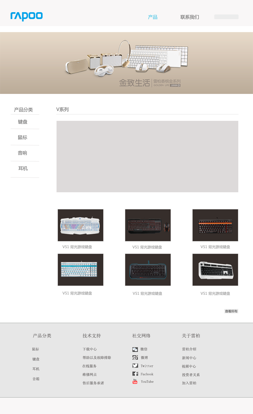Viewport: 253px width, 414px height.
Task: Click V51 label under keyboard-and-mouse image
Action: (x=147, y=247)
